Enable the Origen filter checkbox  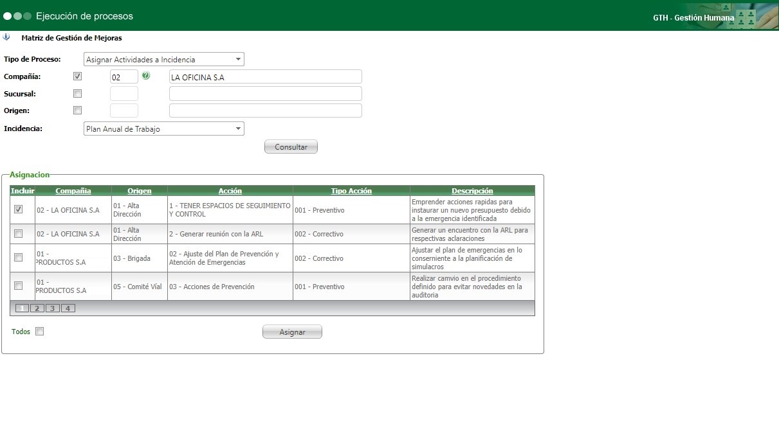pyautogui.click(x=77, y=109)
